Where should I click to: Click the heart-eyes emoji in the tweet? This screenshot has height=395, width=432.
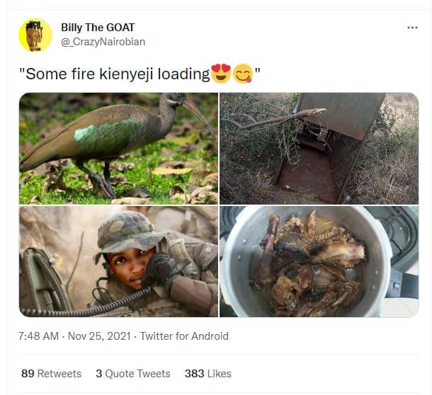pos(221,74)
